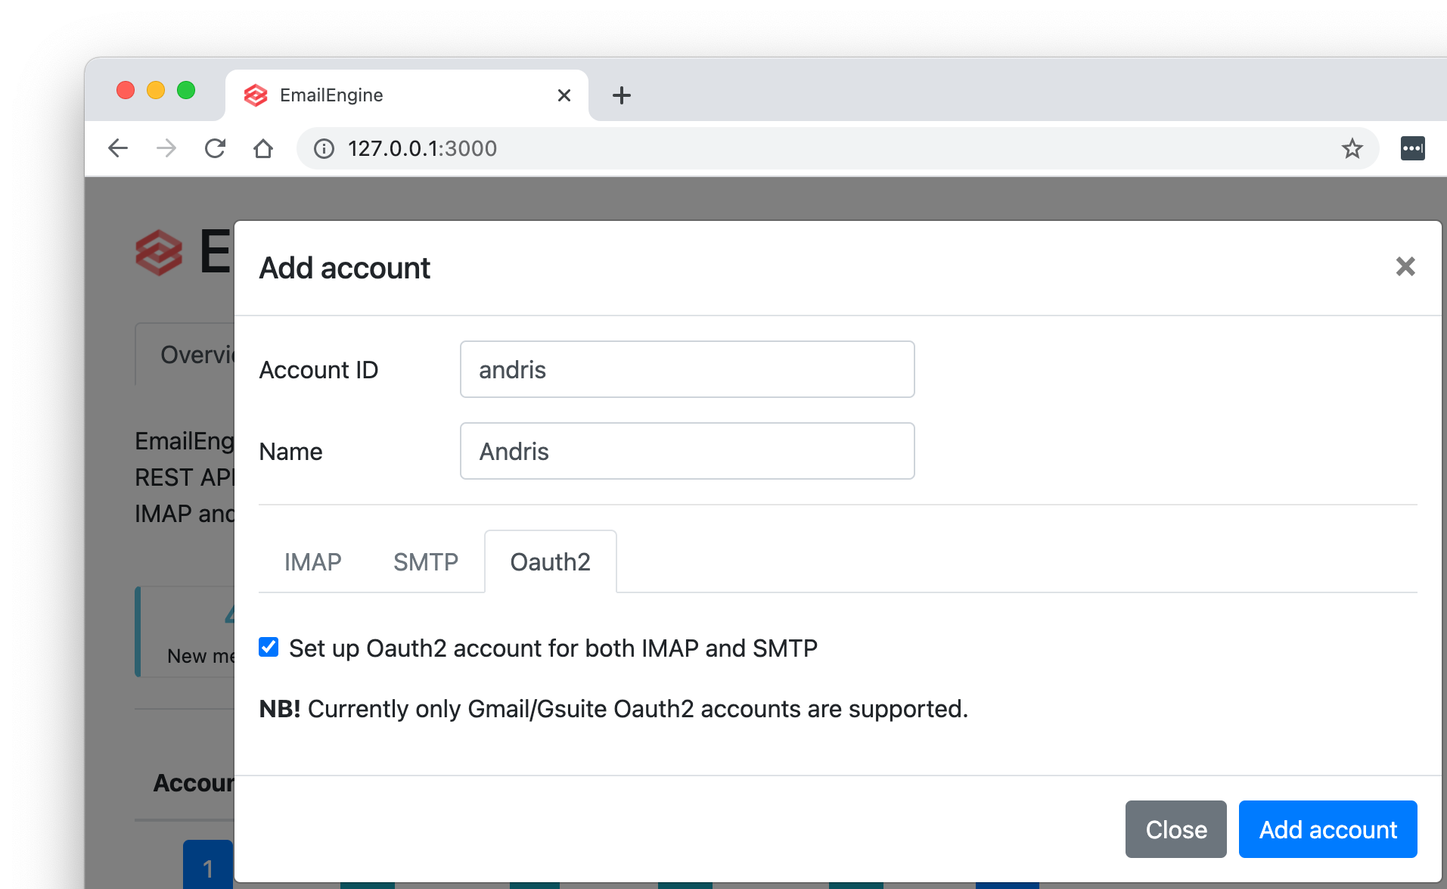Screen dimensions: 1447x889
Task: Switch to the IMAP tab
Action: pyautogui.click(x=312, y=562)
